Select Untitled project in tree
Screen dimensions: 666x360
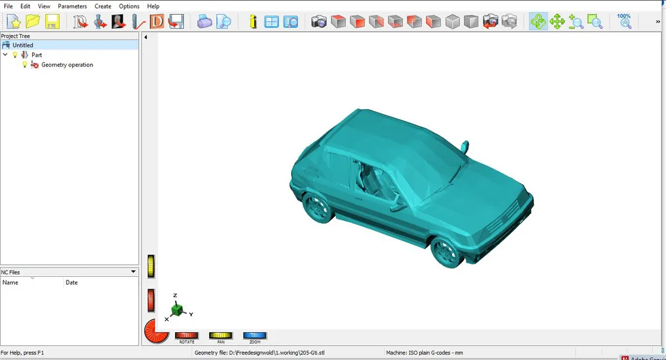pos(23,45)
